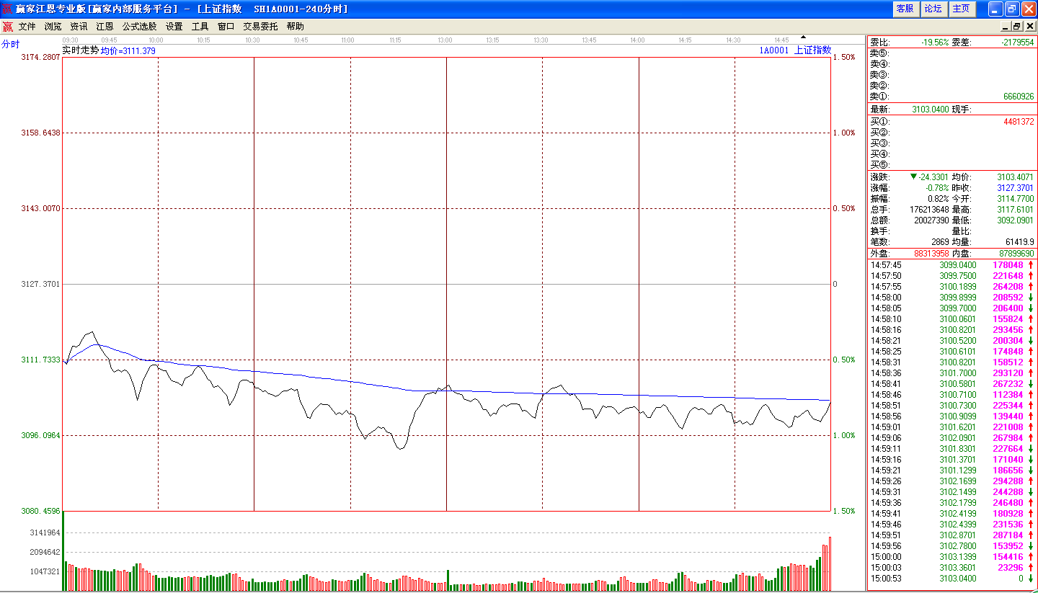The image size is (1038, 593).
Task: Open the 帮助 menu
Action: (x=295, y=26)
